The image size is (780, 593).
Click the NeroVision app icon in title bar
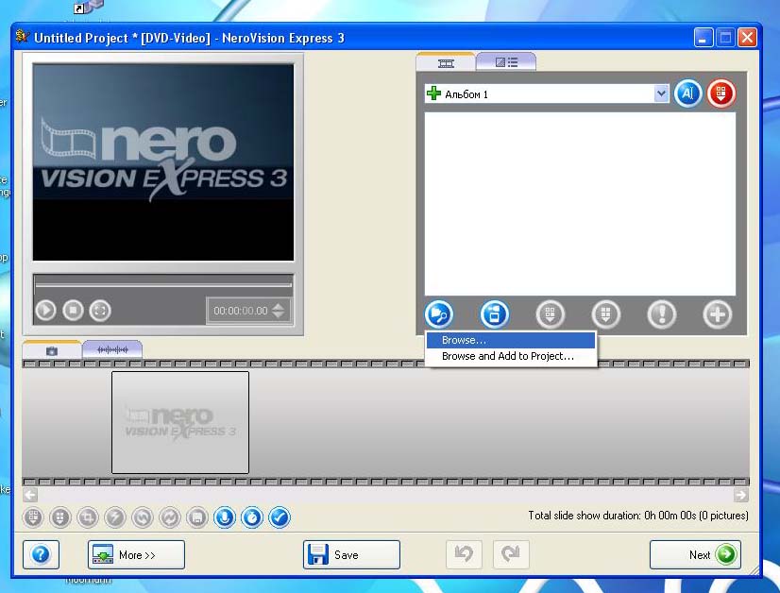(x=22, y=37)
